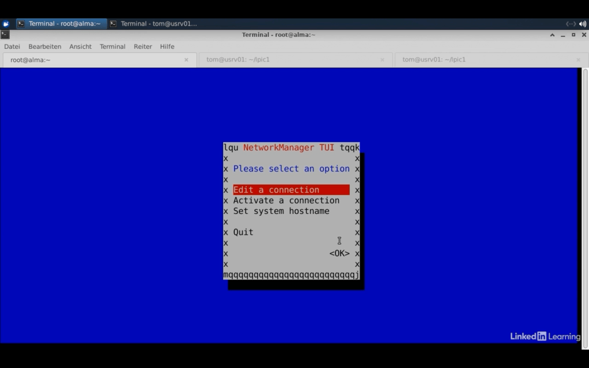Close the first tom@usrv01 tab
The width and height of the screenshot is (589, 368).
pos(383,60)
